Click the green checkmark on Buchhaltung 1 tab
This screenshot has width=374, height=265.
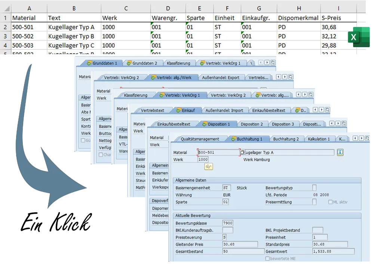coord(233,138)
